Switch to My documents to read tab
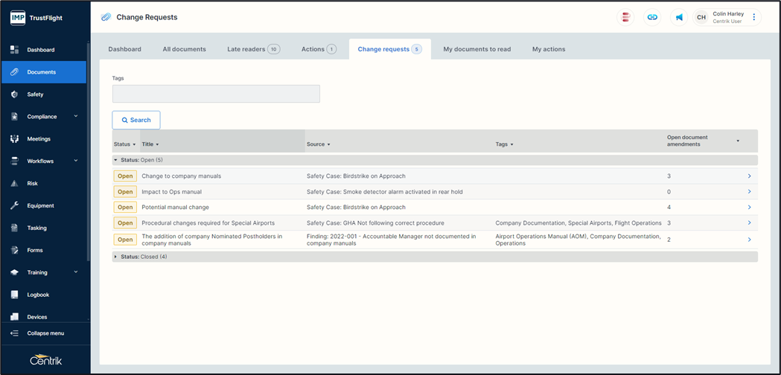 point(476,49)
